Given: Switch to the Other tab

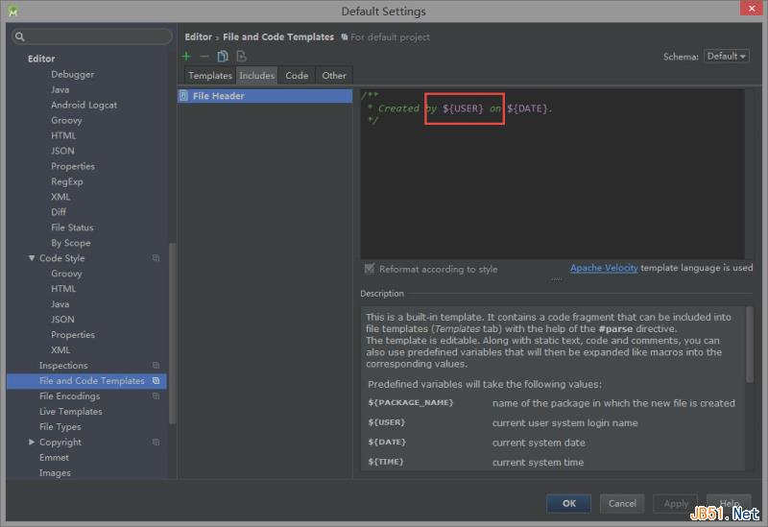Looking at the screenshot, I should pos(334,76).
